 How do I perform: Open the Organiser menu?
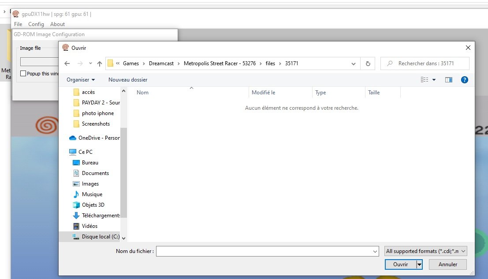pyautogui.click(x=81, y=80)
